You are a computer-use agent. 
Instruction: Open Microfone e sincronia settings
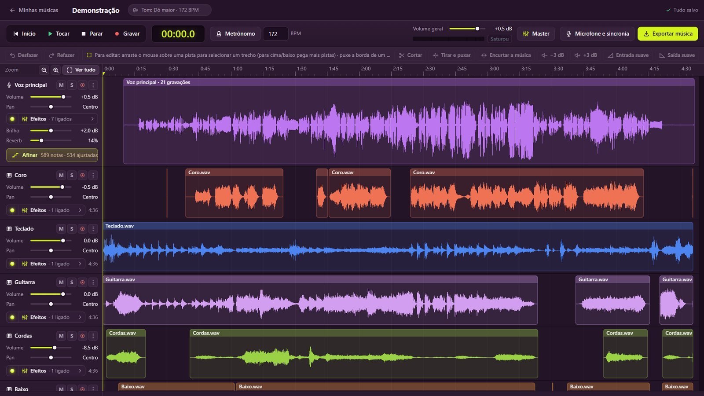coord(597,34)
